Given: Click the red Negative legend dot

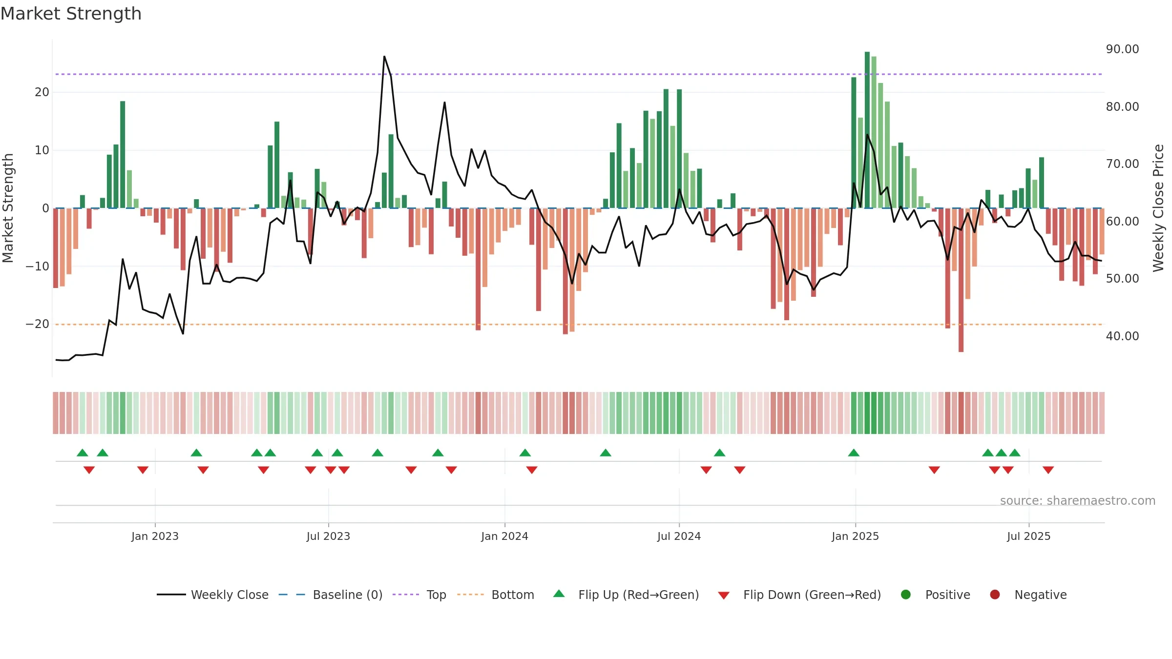Looking at the screenshot, I should (995, 595).
